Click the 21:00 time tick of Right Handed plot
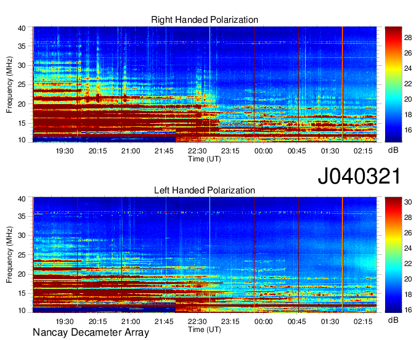The height and width of the screenshot is (340, 419). pyautogui.click(x=131, y=151)
